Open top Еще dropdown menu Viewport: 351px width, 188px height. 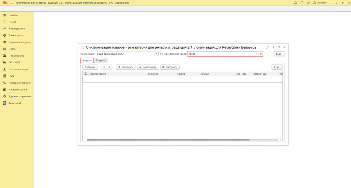(279, 54)
